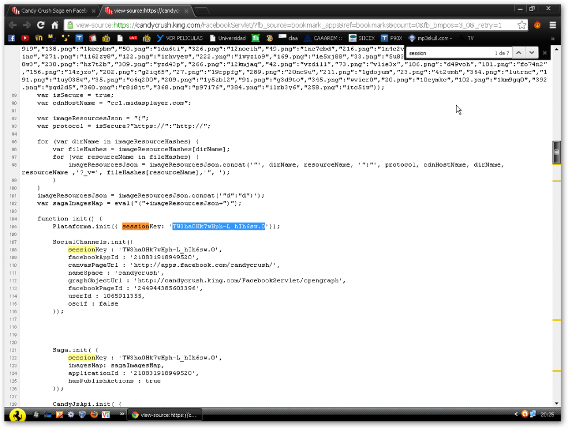This screenshot has width=568, height=428.
Task: Bookmark this page with the star
Action: tap(521, 25)
